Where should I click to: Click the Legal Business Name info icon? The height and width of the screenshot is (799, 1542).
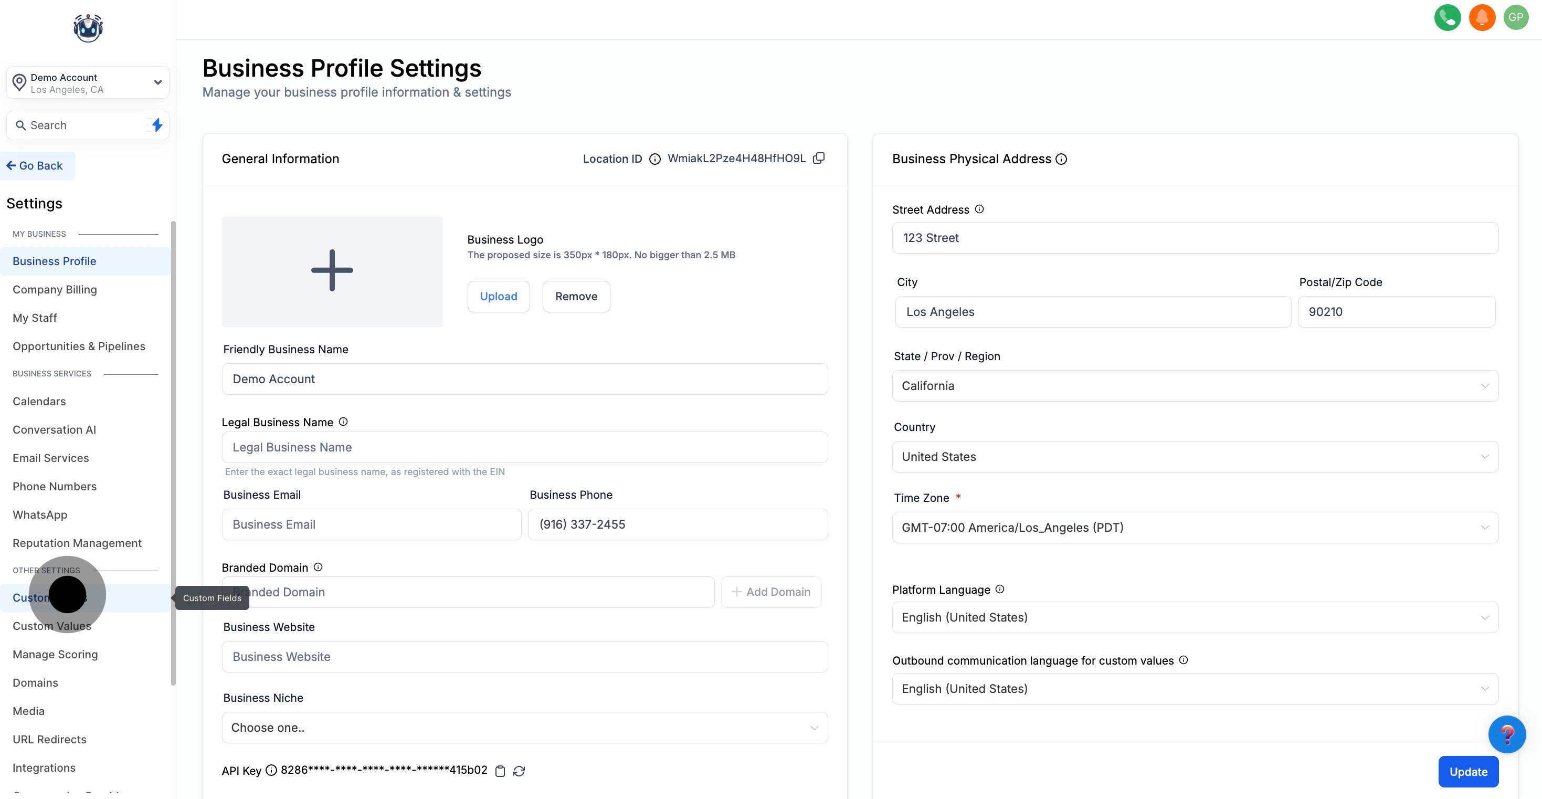point(343,422)
